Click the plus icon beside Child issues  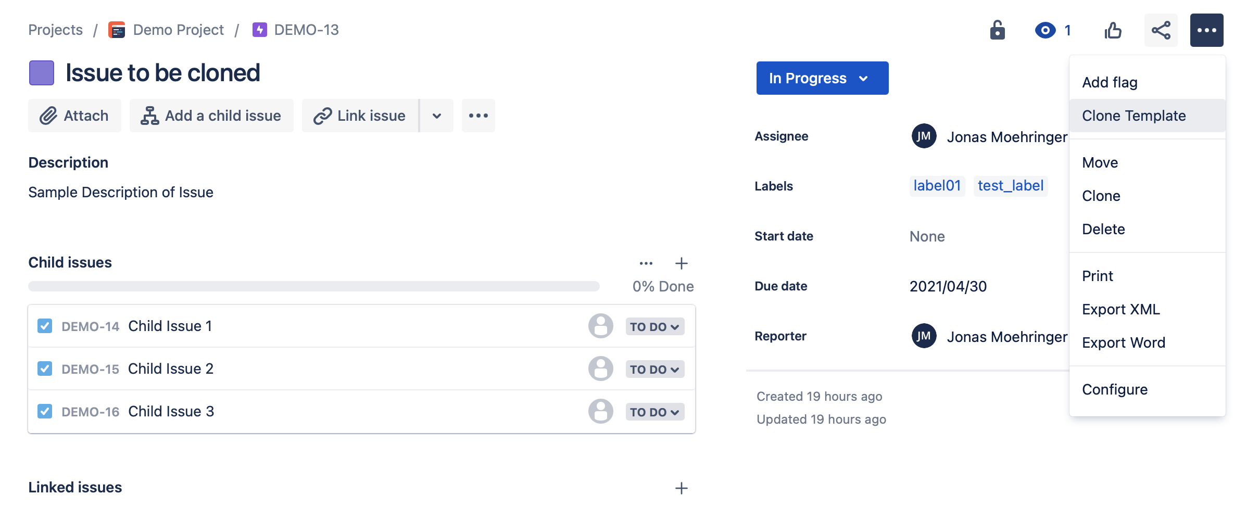[x=681, y=263]
